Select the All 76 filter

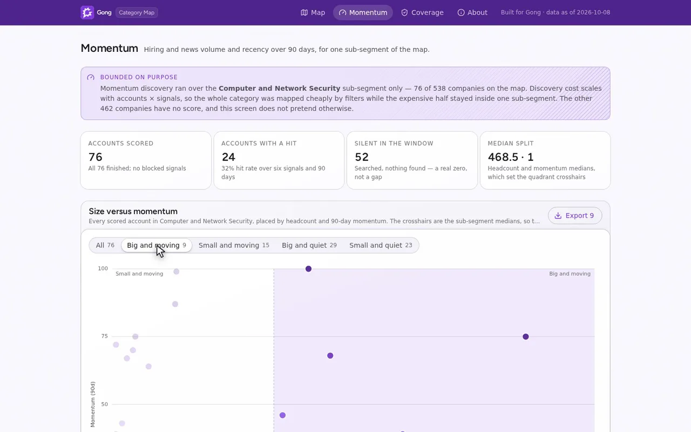[x=105, y=245]
